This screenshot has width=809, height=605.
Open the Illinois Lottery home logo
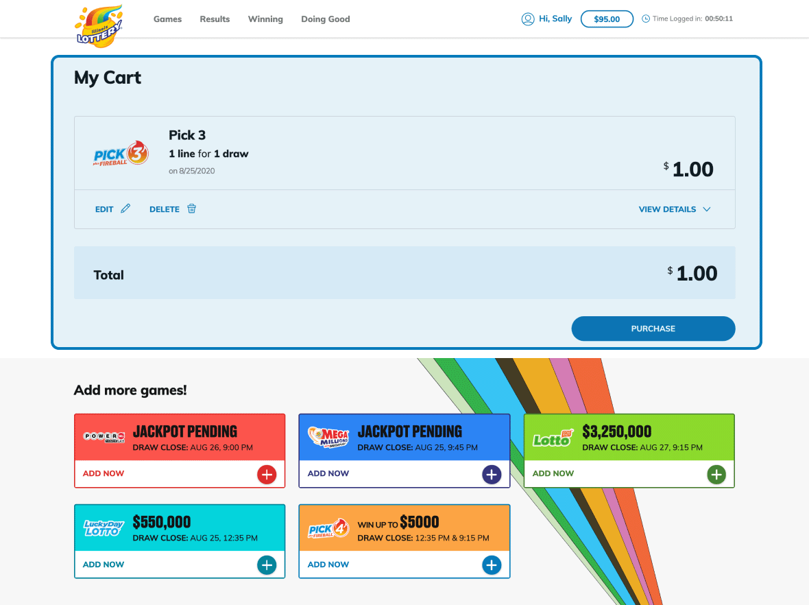(99, 26)
